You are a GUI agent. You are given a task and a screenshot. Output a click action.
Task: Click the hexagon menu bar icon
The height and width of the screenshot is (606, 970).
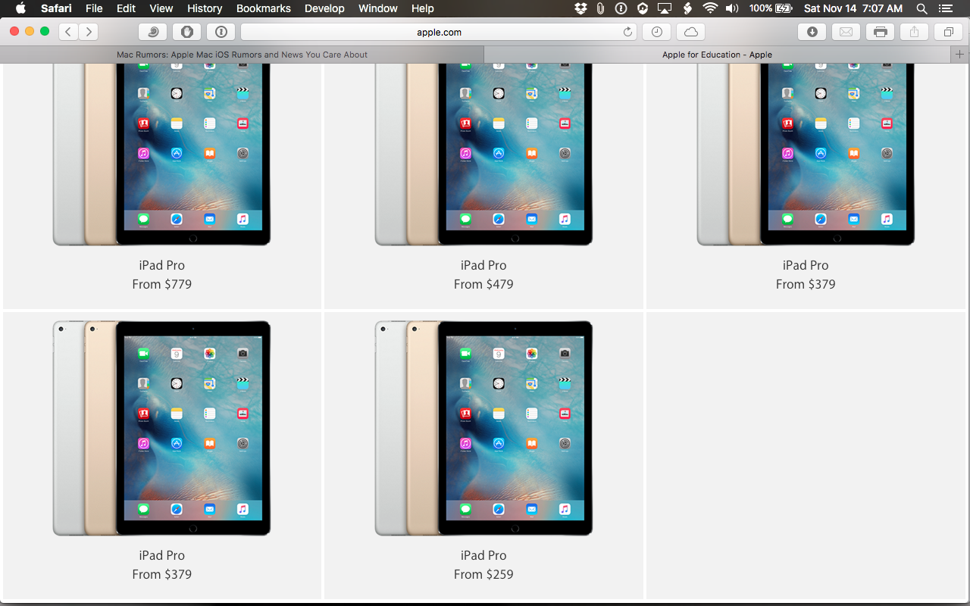tap(642, 8)
